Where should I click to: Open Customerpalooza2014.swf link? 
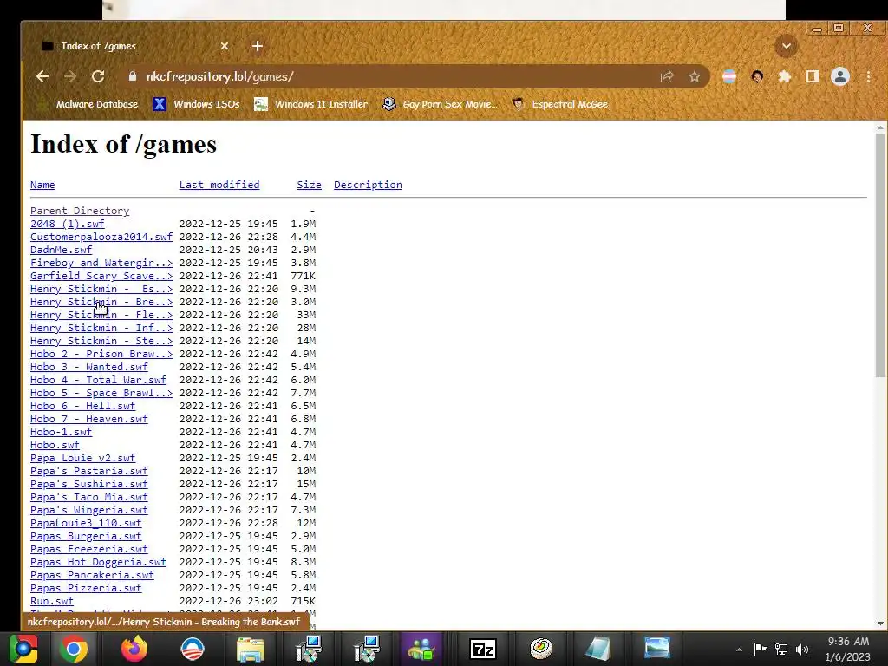pyautogui.click(x=101, y=237)
